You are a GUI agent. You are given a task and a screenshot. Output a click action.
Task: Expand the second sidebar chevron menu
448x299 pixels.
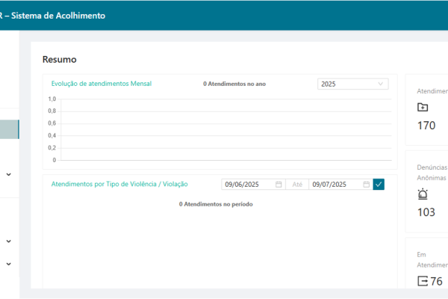(x=8, y=241)
